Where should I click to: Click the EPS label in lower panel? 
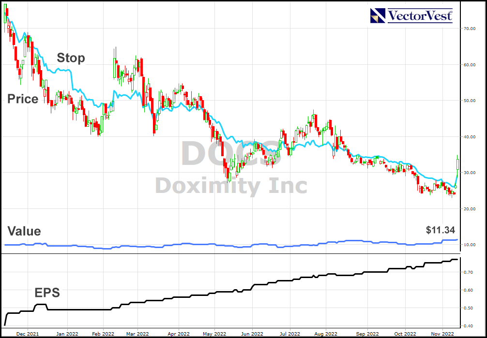pos(47,293)
